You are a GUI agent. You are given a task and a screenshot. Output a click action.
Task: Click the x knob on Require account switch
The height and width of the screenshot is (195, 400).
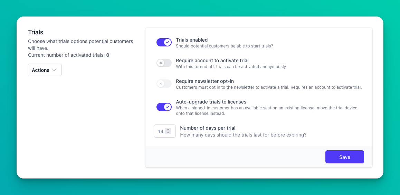tap(161, 63)
